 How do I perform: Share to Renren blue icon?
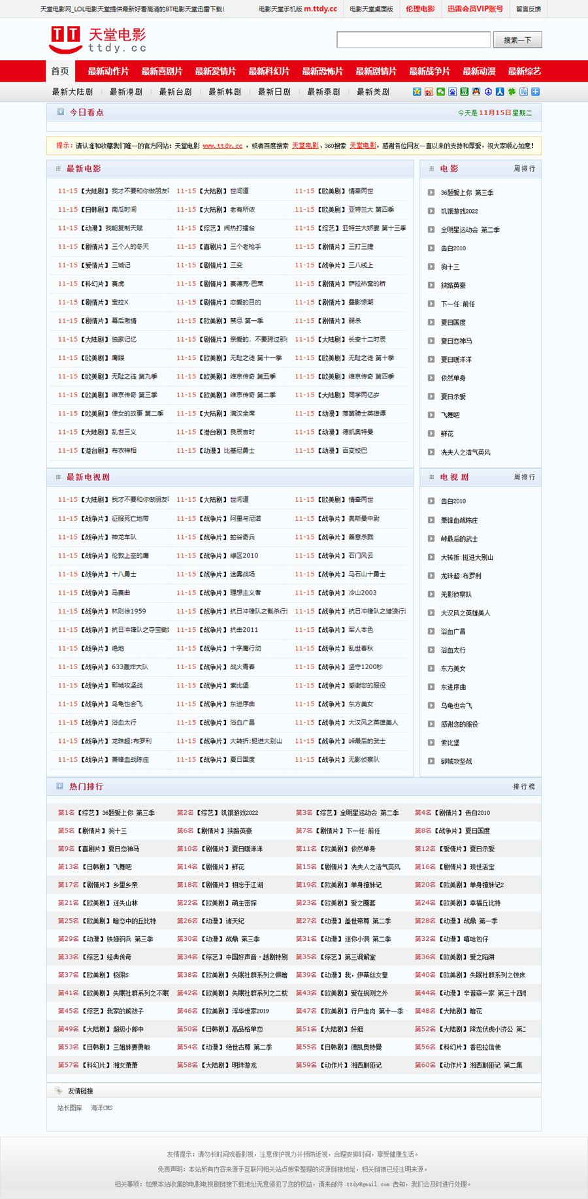point(500,92)
